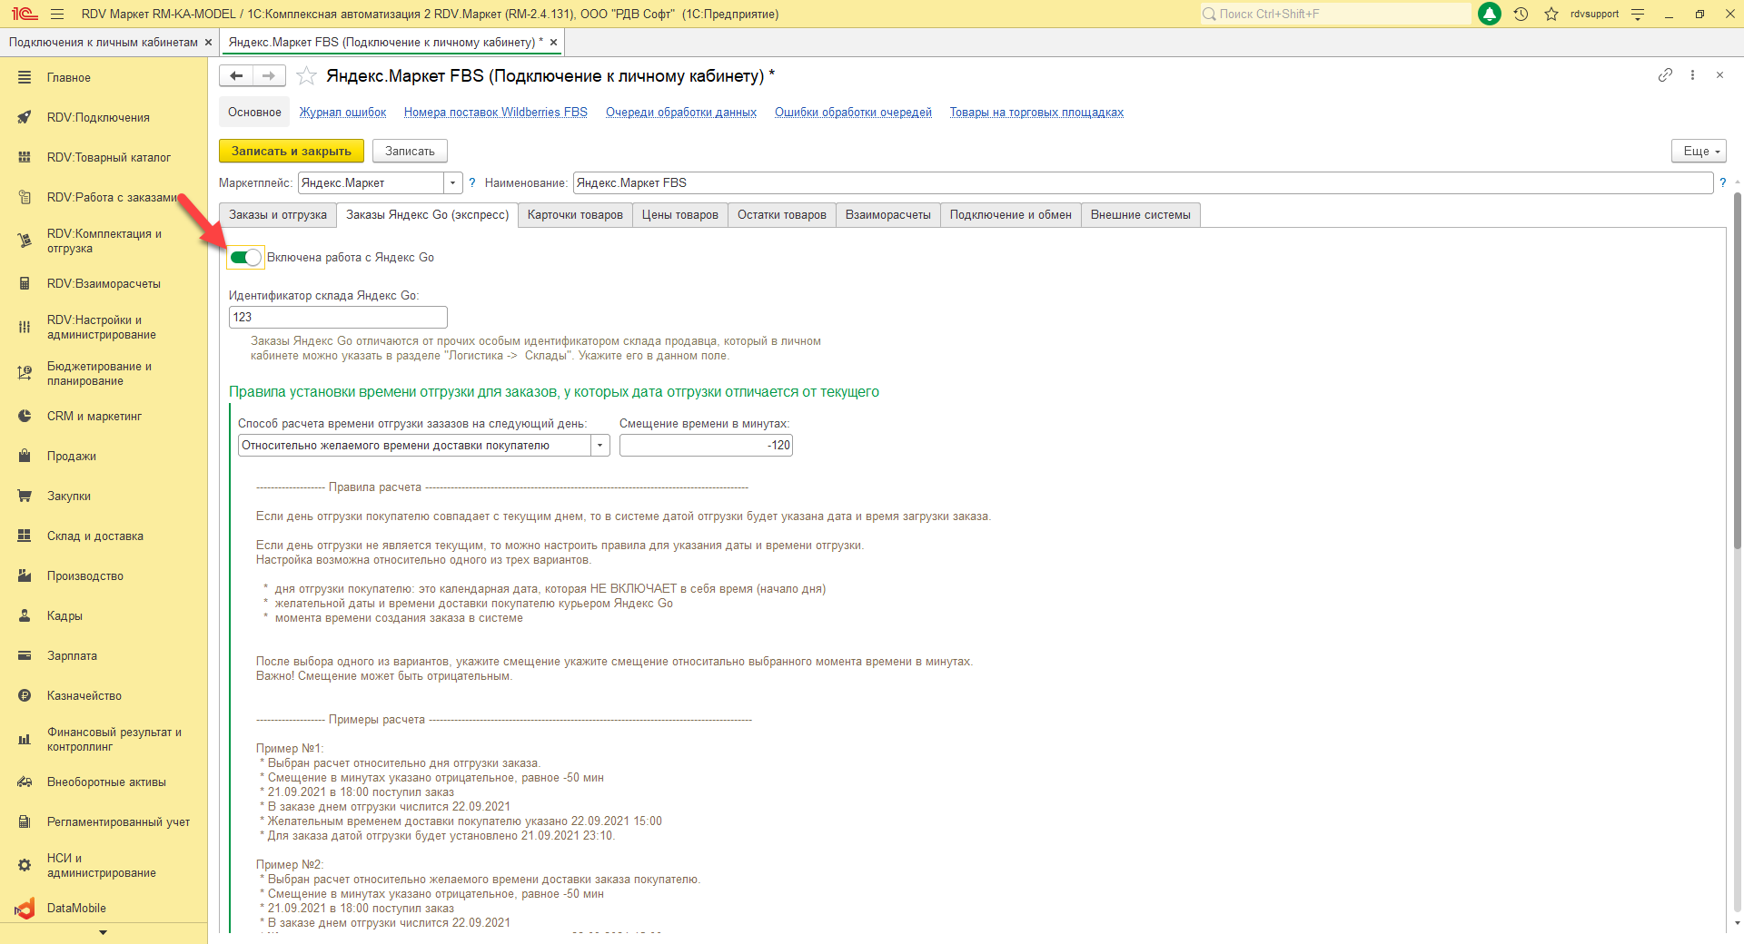Open Внеоборотные активы icon
Screen dimensions: 1744x944
tap(25, 782)
